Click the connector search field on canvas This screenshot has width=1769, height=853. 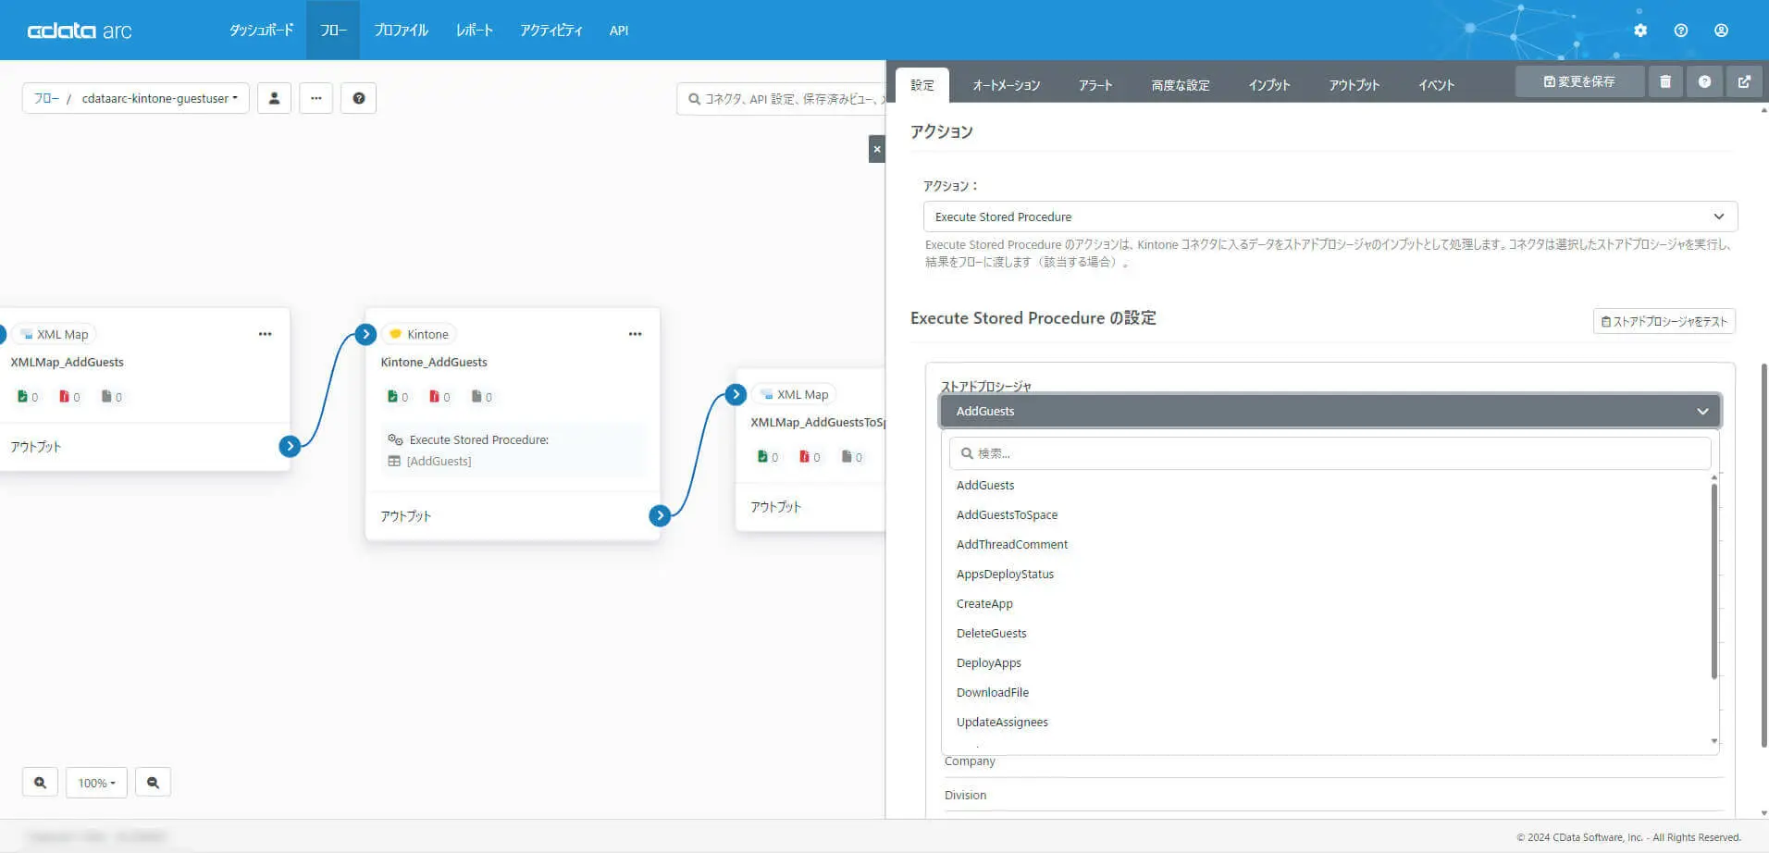(782, 98)
